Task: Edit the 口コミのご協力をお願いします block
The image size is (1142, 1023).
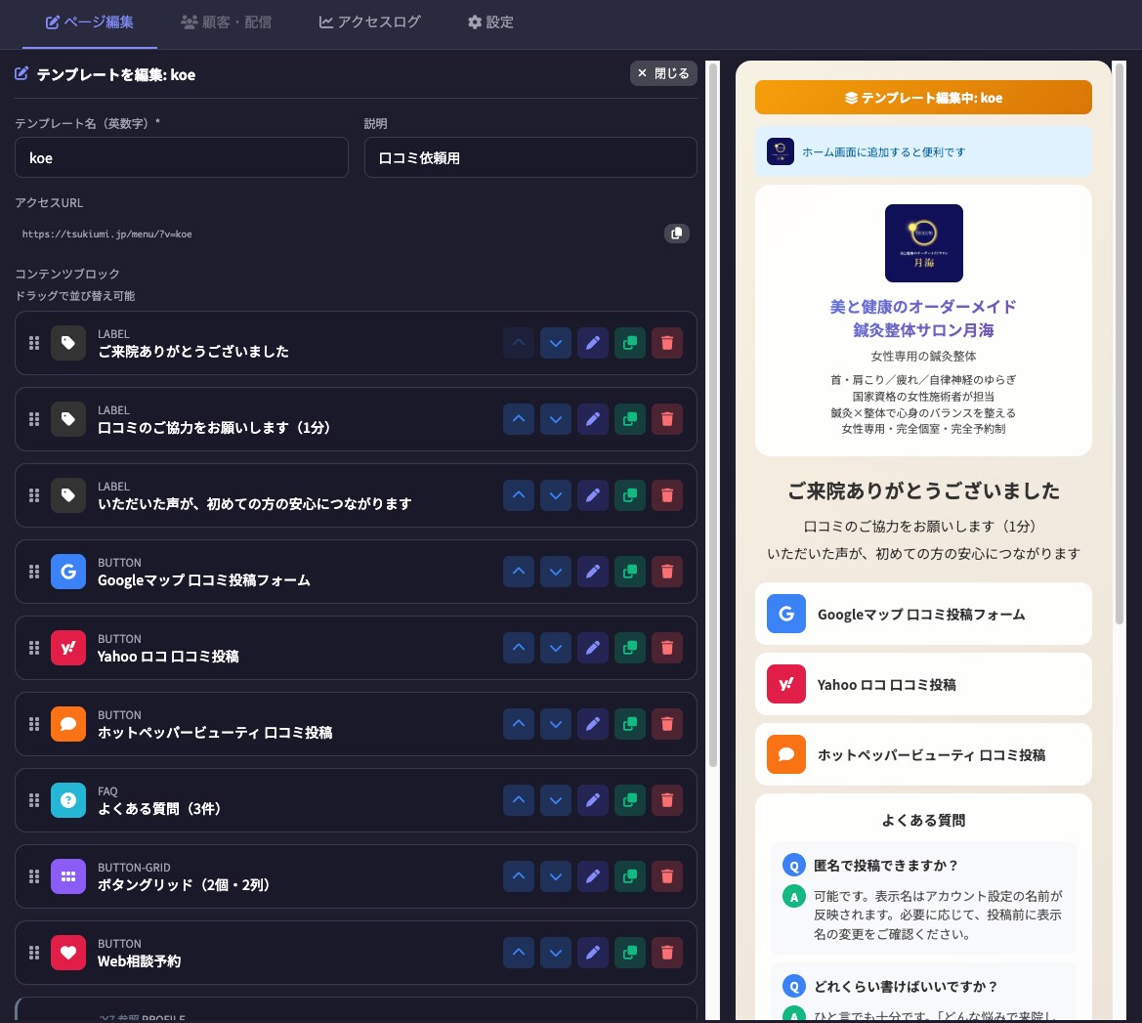Action: coord(593,419)
